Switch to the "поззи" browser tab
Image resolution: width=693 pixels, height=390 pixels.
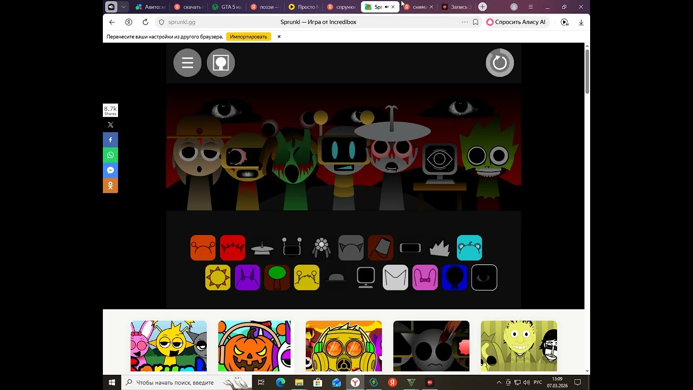tap(265, 7)
